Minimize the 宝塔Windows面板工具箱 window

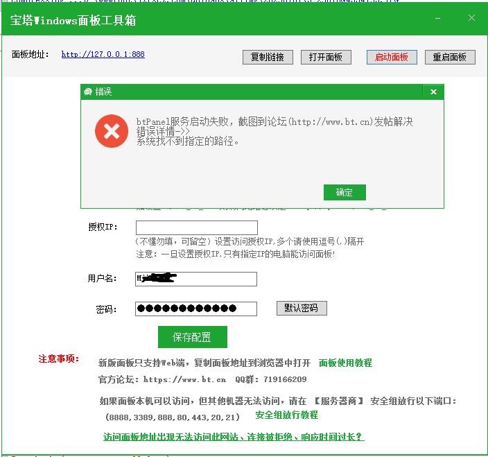[437, 18]
